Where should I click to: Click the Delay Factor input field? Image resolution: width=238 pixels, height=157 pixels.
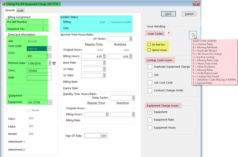click(x=121, y=98)
